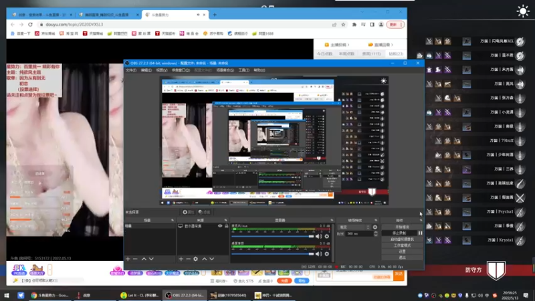Move scene down with the arrow icon
The height and width of the screenshot is (301, 535).
(x=151, y=259)
